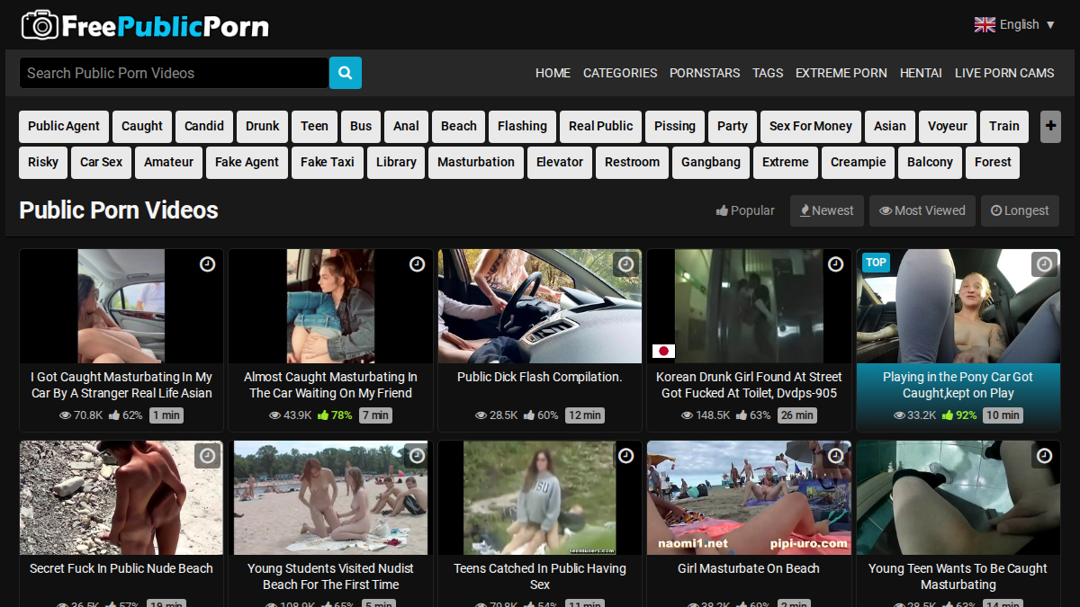
Task: Sort videos by Popular
Action: (745, 210)
